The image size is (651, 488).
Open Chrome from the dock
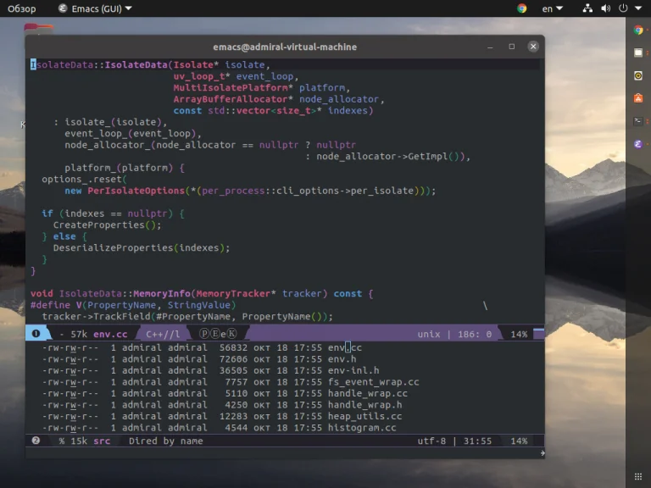(638, 30)
